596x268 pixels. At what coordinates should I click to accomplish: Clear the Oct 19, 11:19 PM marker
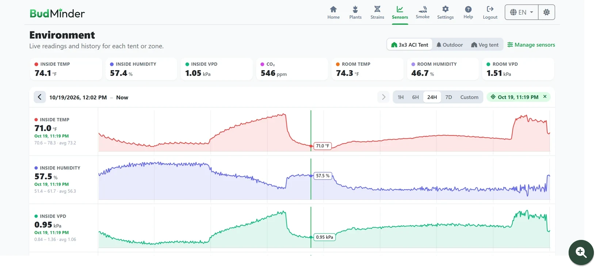[x=545, y=97]
